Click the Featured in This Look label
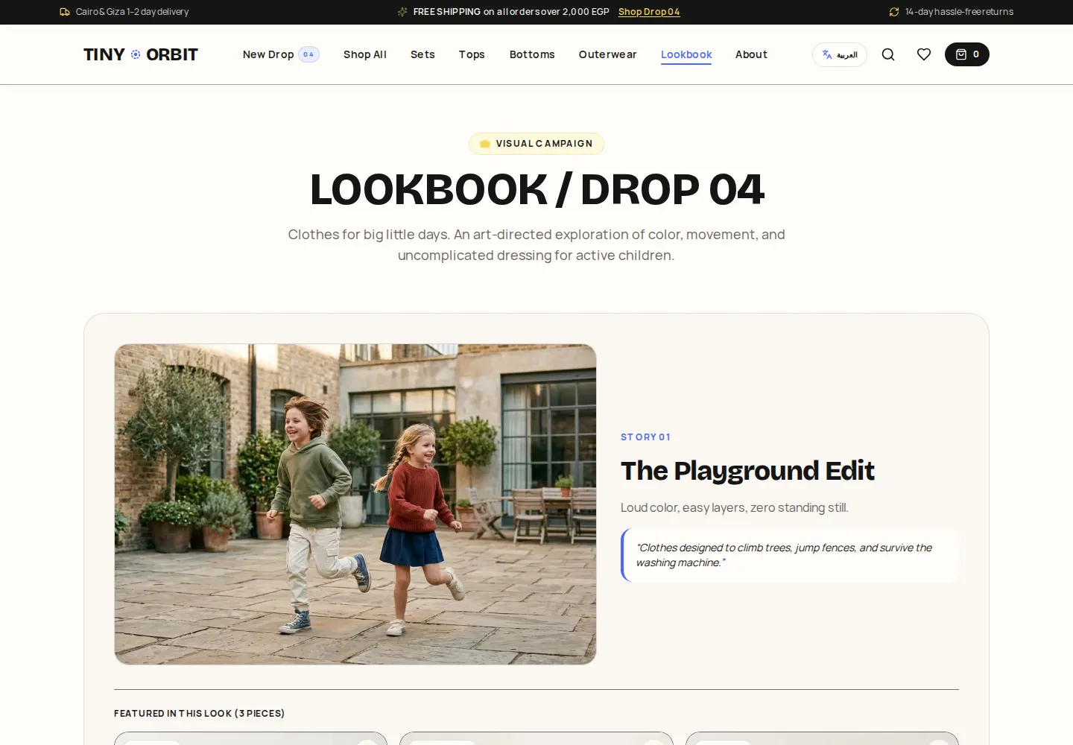The image size is (1073, 745). click(x=200, y=714)
